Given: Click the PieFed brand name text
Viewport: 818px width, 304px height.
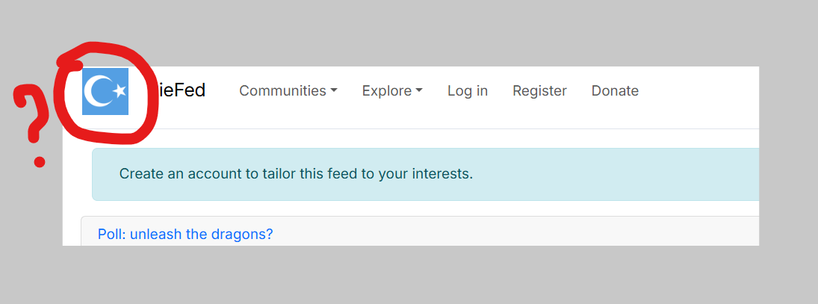Looking at the screenshot, I should (x=182, y=91).
